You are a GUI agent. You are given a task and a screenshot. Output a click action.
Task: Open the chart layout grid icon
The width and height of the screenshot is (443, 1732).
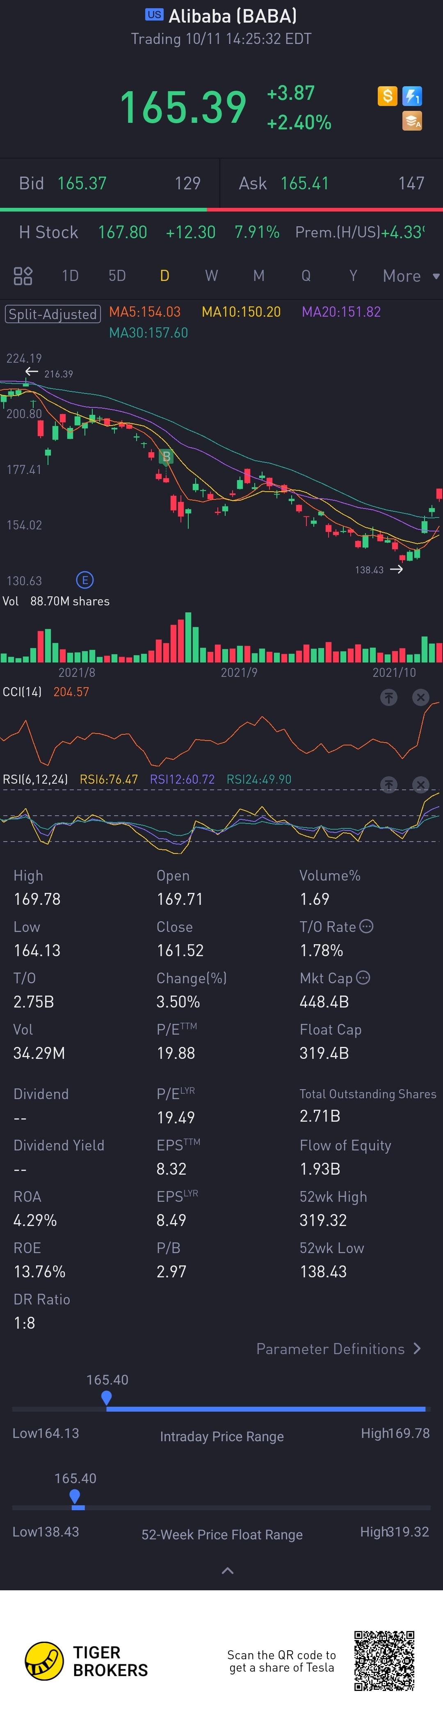click(23, 276)
